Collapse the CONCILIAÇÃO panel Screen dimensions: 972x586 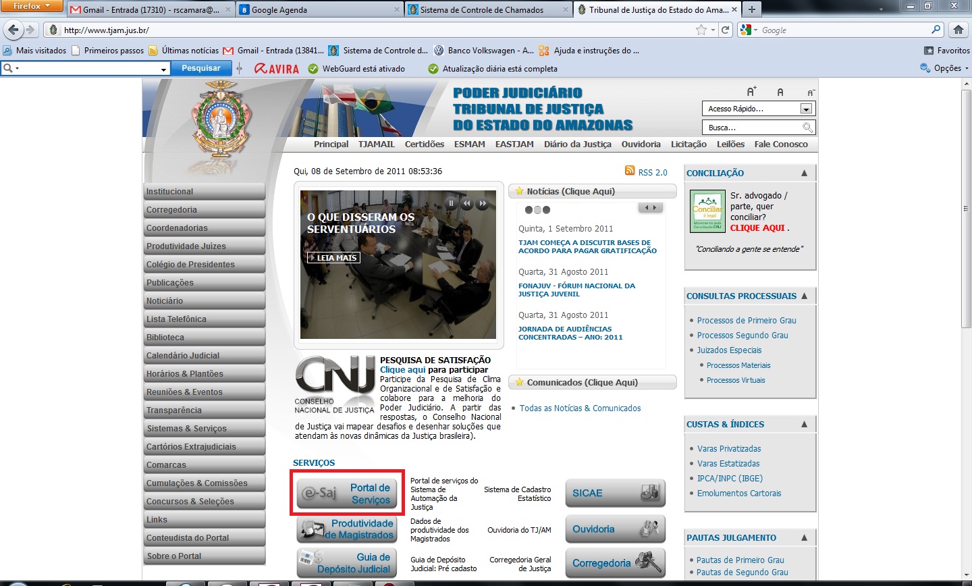pyautogui.click(x=804, y=174)
